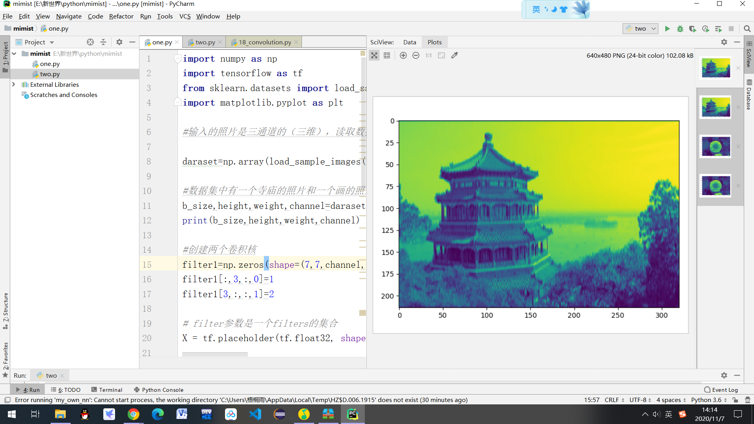This screenshot has width=754, height=424.
Task: Expand the External Libraries tree item
Action: tap(13, 84)
